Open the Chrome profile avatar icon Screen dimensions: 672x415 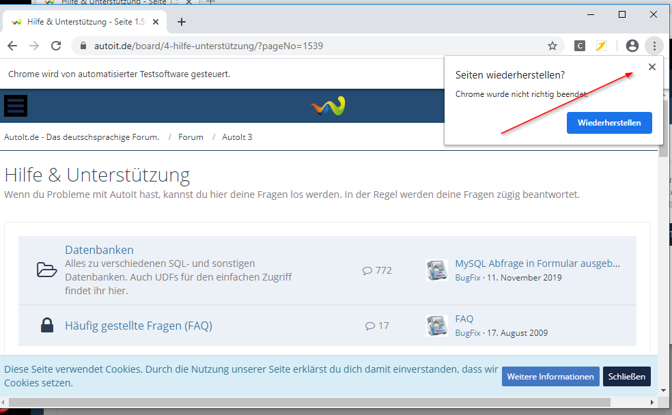point(632,46)
